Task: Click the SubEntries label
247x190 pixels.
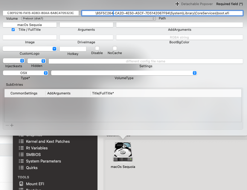Action: (x=14, y=85)
